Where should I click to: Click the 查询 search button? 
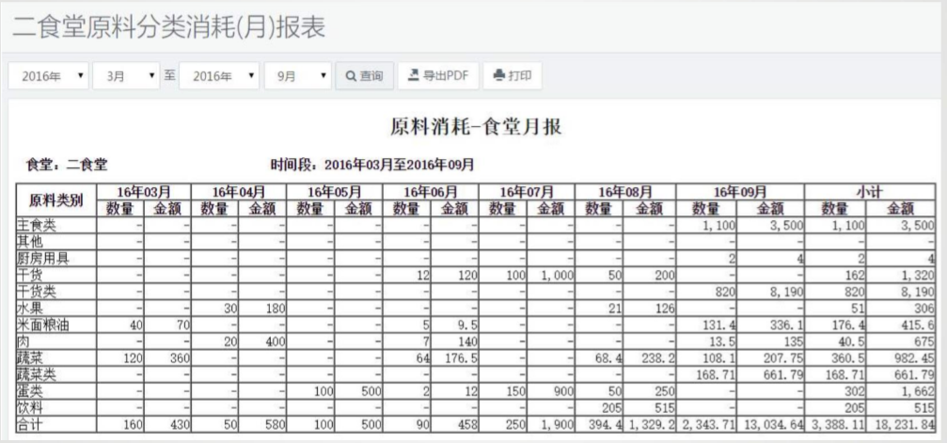click(365, 76)
